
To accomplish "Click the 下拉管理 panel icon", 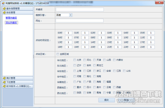I will 4,82.
